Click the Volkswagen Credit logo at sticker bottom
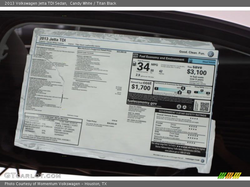This screenshot has height=187, width=250. [202, 161]
